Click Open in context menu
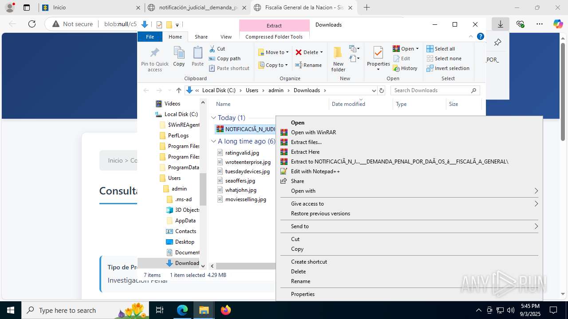This screenshot has width=568, height=319. [x=409, y=123]
